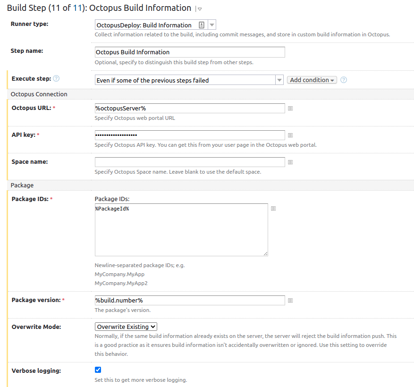Focus the Step name text field

coord(190,52)
